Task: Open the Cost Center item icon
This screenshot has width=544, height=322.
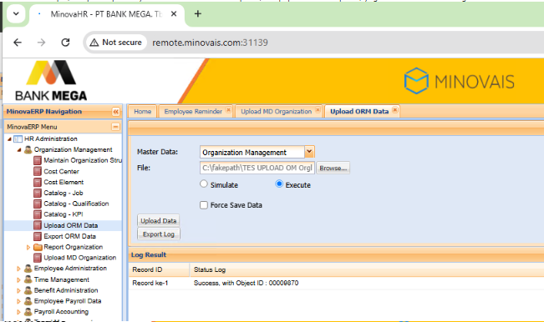Action: coord(38,171)
